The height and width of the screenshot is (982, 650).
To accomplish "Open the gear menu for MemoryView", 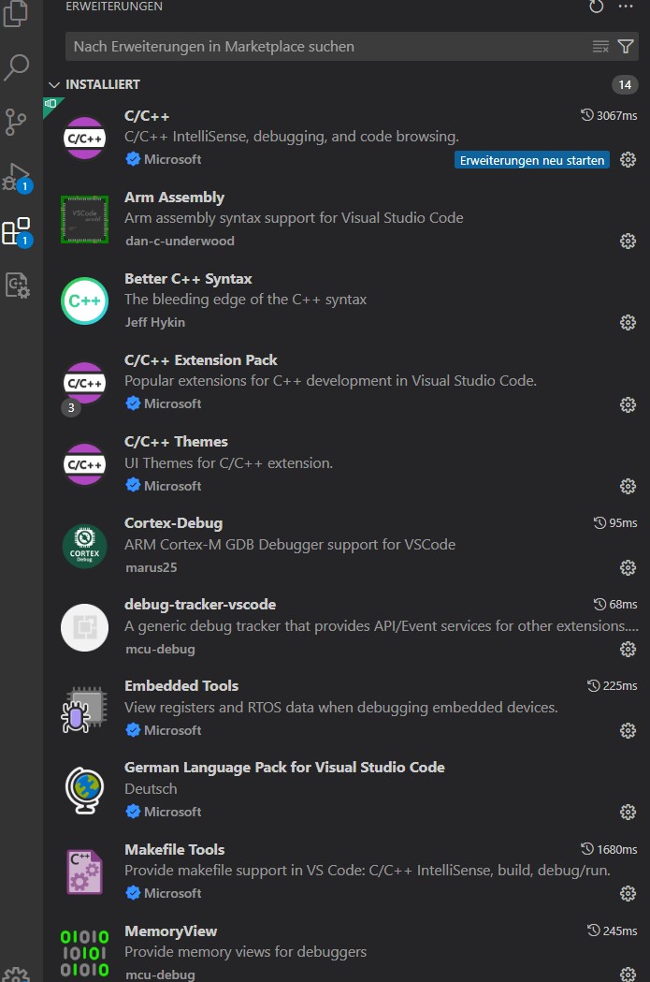I will 628,974.
